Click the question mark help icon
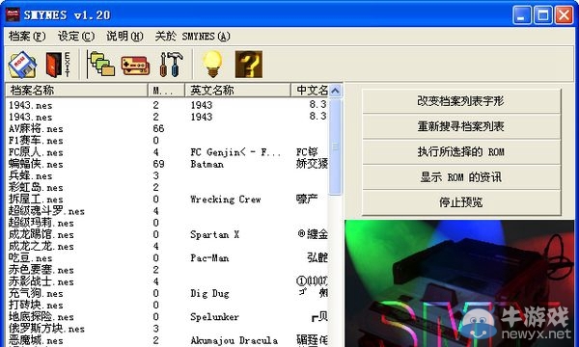579x347 pixels. coord(249,65)
